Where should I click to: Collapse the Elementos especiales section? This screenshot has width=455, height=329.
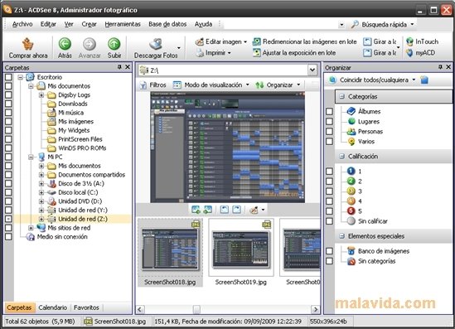pyautogui.click(x=341, y=236)
